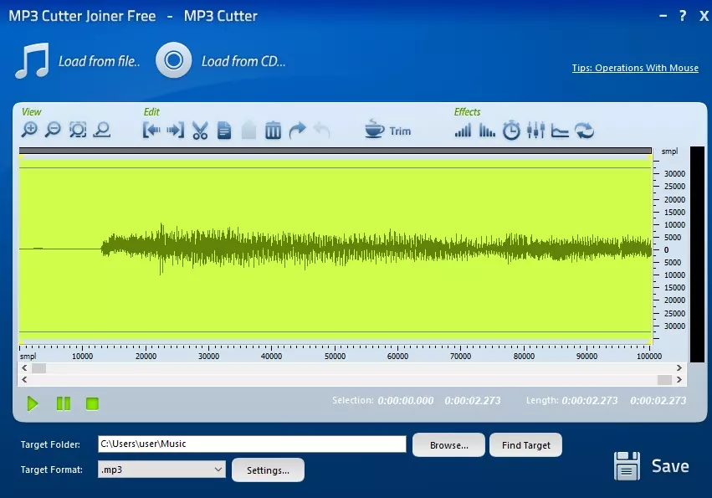
Task: Click the Browse... button
Action: pyautogui.click(x=448, y=444)
